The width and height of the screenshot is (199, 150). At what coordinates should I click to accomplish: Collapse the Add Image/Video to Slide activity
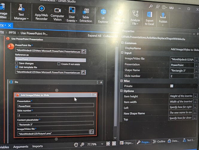95,95
